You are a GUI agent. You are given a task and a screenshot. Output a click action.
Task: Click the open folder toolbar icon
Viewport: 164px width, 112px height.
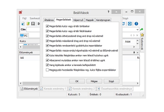28,24
